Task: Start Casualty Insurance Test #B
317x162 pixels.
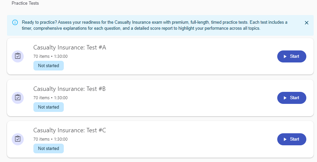Action: [292, 98]
